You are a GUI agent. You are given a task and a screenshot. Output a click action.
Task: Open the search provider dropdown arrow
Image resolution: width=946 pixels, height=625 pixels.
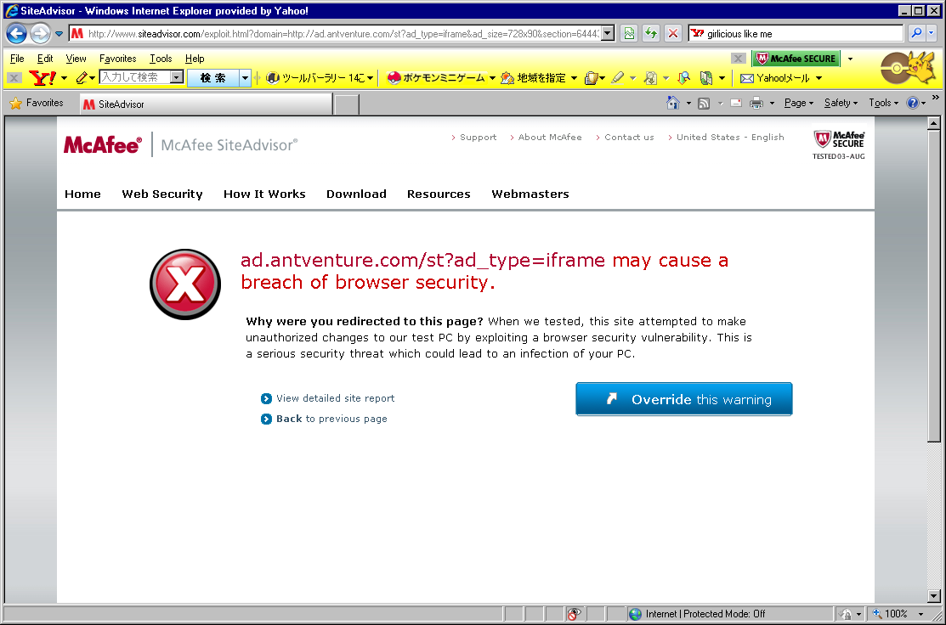coord(931,33)
